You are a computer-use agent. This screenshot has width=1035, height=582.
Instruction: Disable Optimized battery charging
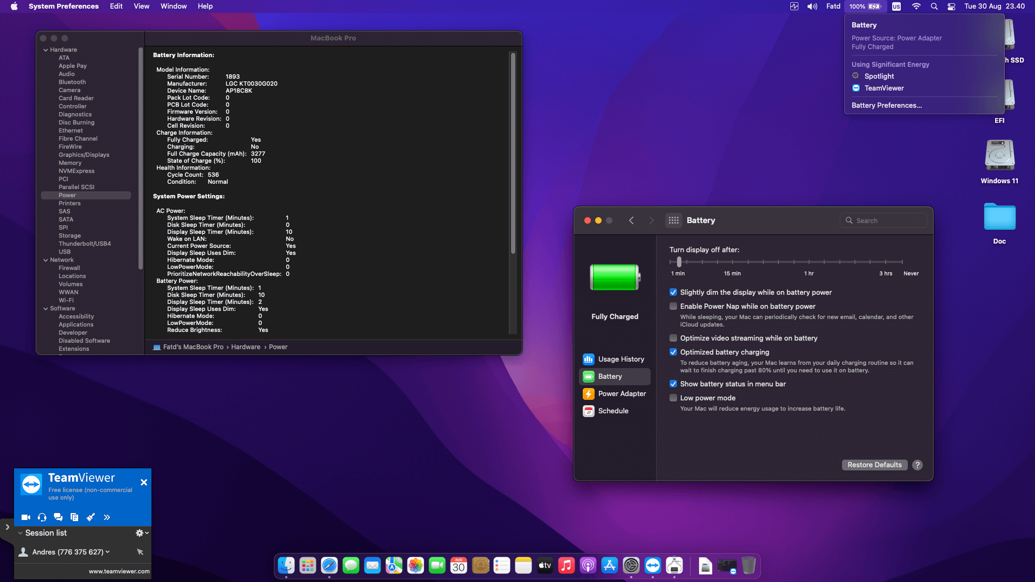point(673,352)
